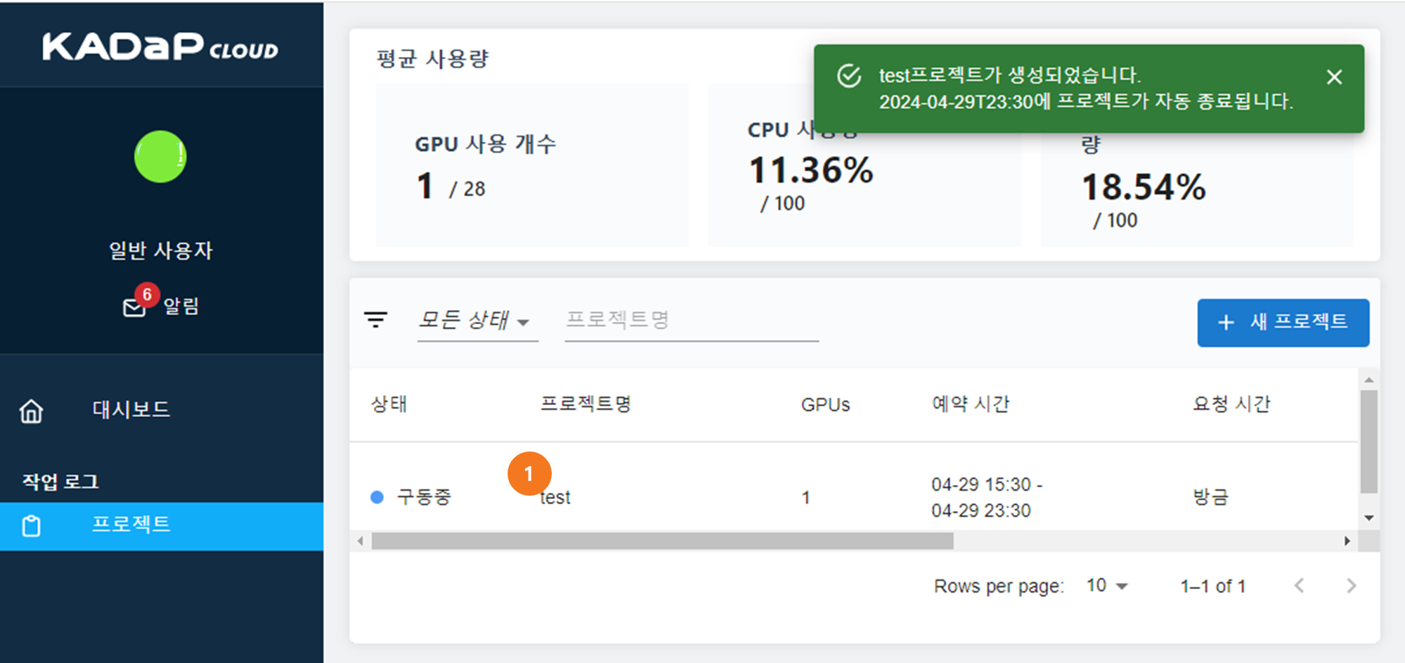1405x663 pixels.
Task: Go to next page arrow
Action: pos(1351,586)
